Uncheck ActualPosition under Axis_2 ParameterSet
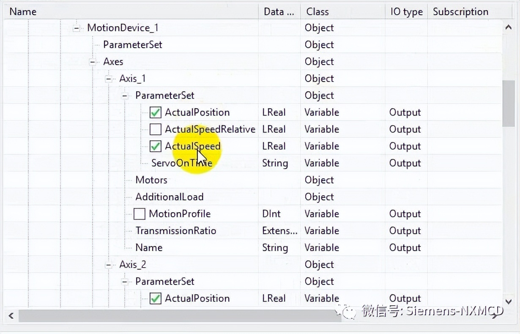The width and height of the screenshot is (520, 334). click(x=155, y=298)
